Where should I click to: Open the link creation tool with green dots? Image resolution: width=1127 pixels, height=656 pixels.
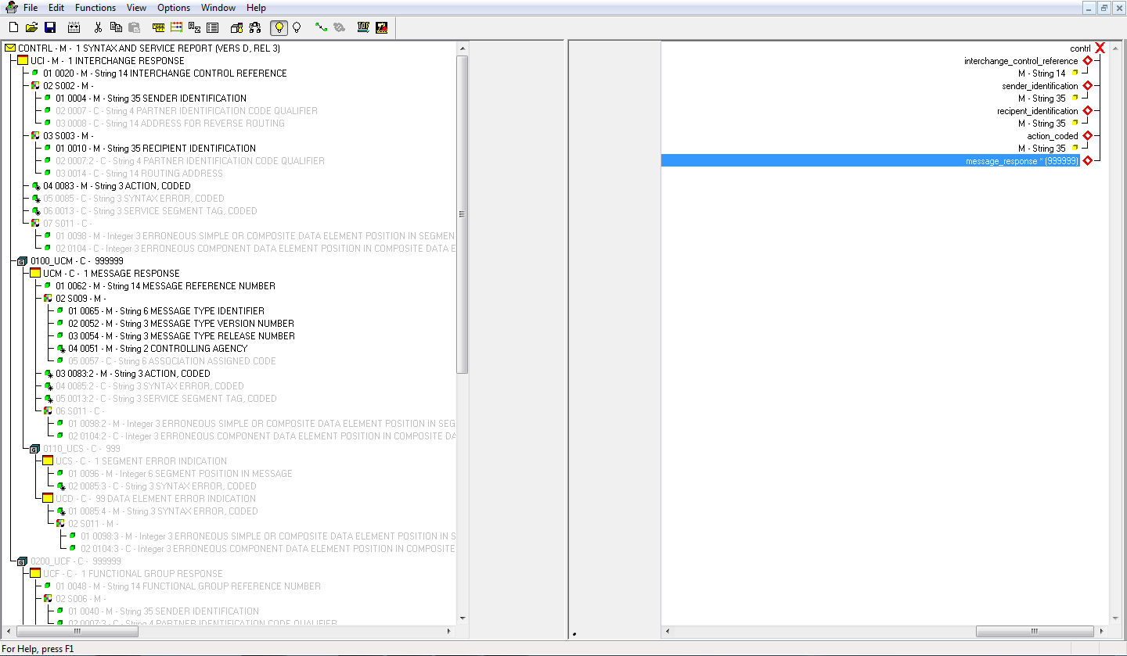point(321,27)
